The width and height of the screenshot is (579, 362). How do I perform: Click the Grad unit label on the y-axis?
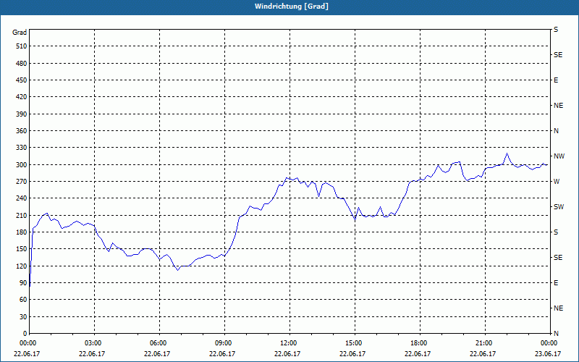[20, 33]
